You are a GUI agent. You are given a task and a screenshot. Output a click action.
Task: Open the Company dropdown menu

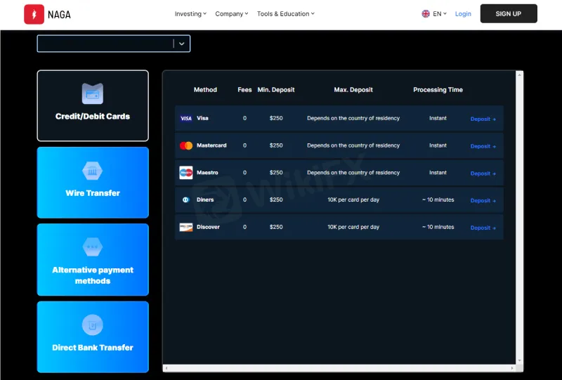tap(232, 13)
